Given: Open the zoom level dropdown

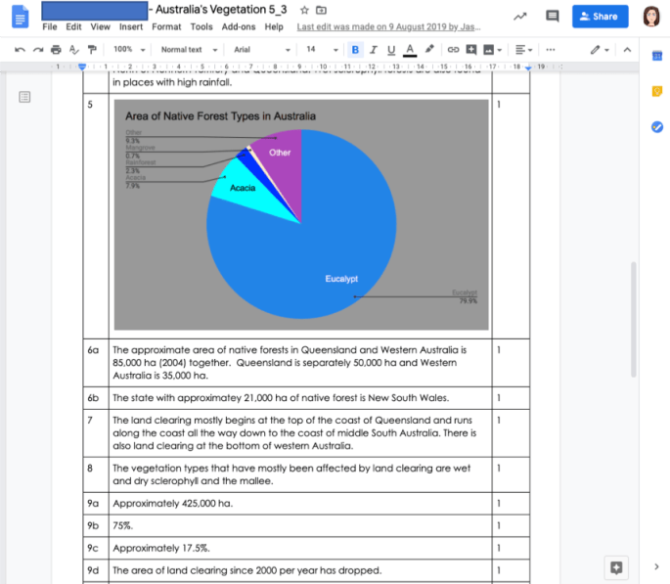Looking at the screenshot, I should tap(129, 50).
